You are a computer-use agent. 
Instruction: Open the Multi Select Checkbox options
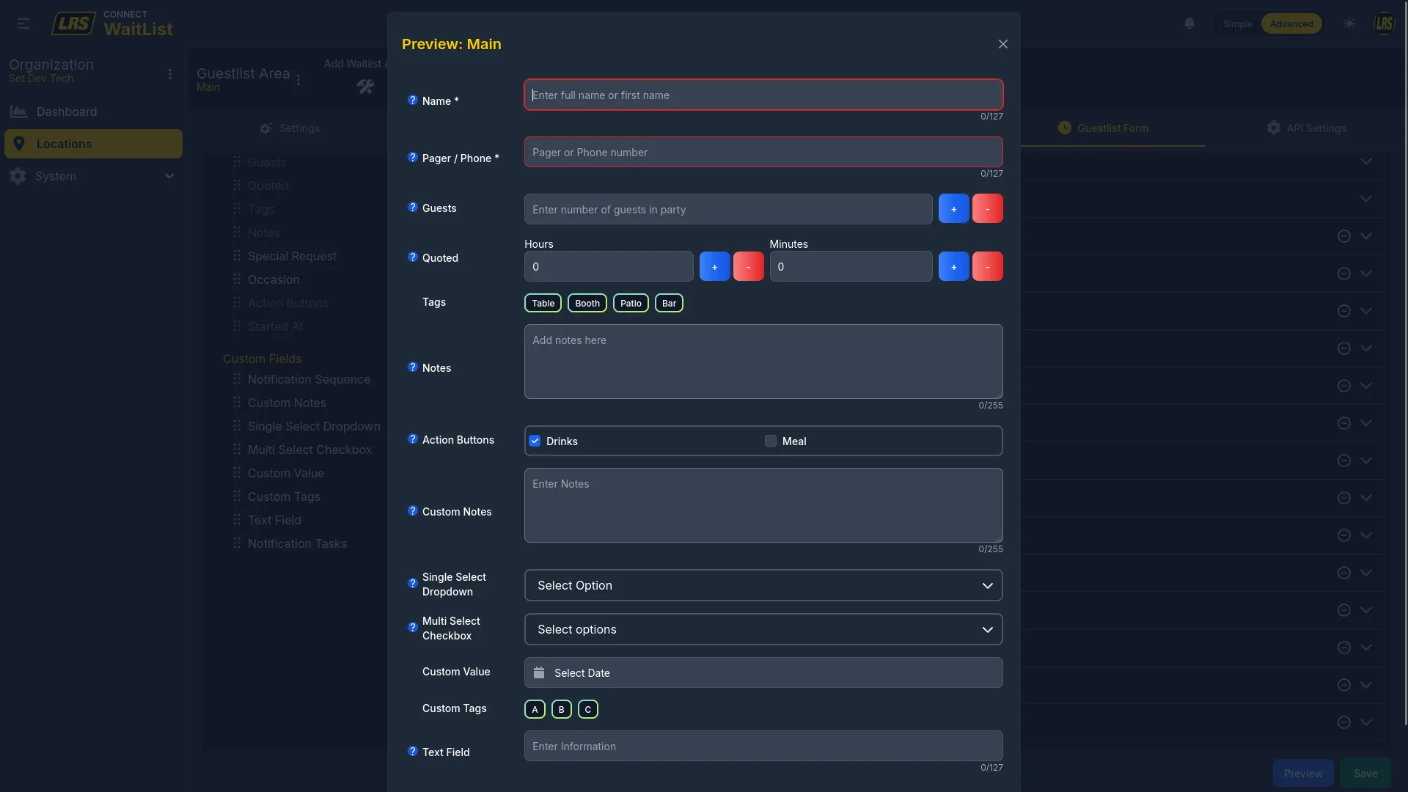click(x=763, y=629)
